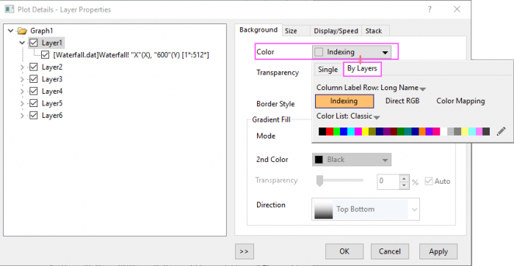Open the Color Indexing dropdown
The height and width of the screenshot is (266, 514).
352,52
